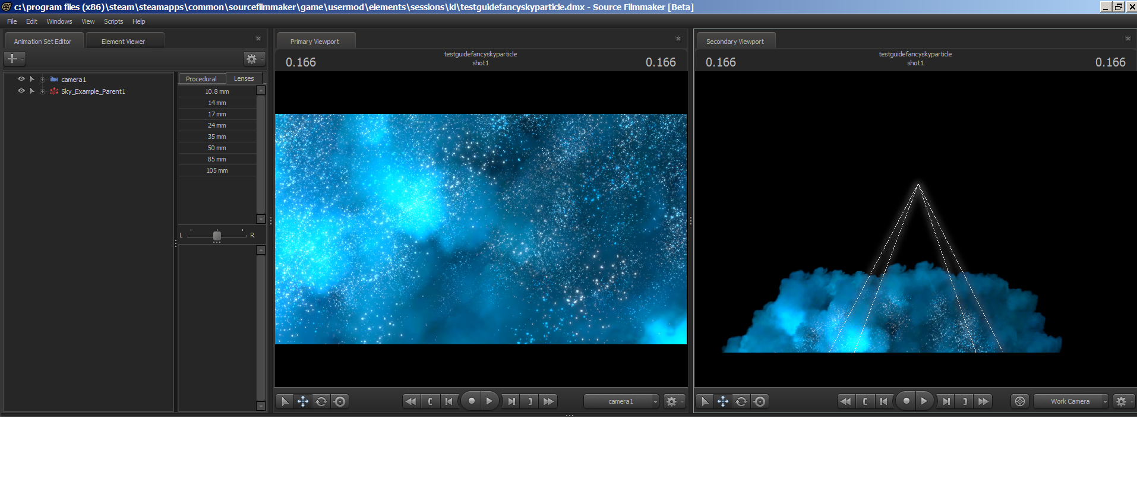The width and height of the screenshot is (1137, 482).
Task: Expand the Sky_Example_Parent1 tree node
Action: tap(42, 91)
